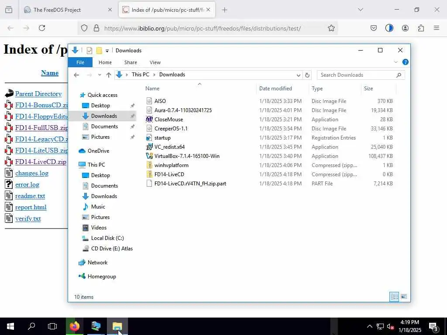Sort by Size column header
The width and height of the screenshot is (447, 335).
[368, 89]
